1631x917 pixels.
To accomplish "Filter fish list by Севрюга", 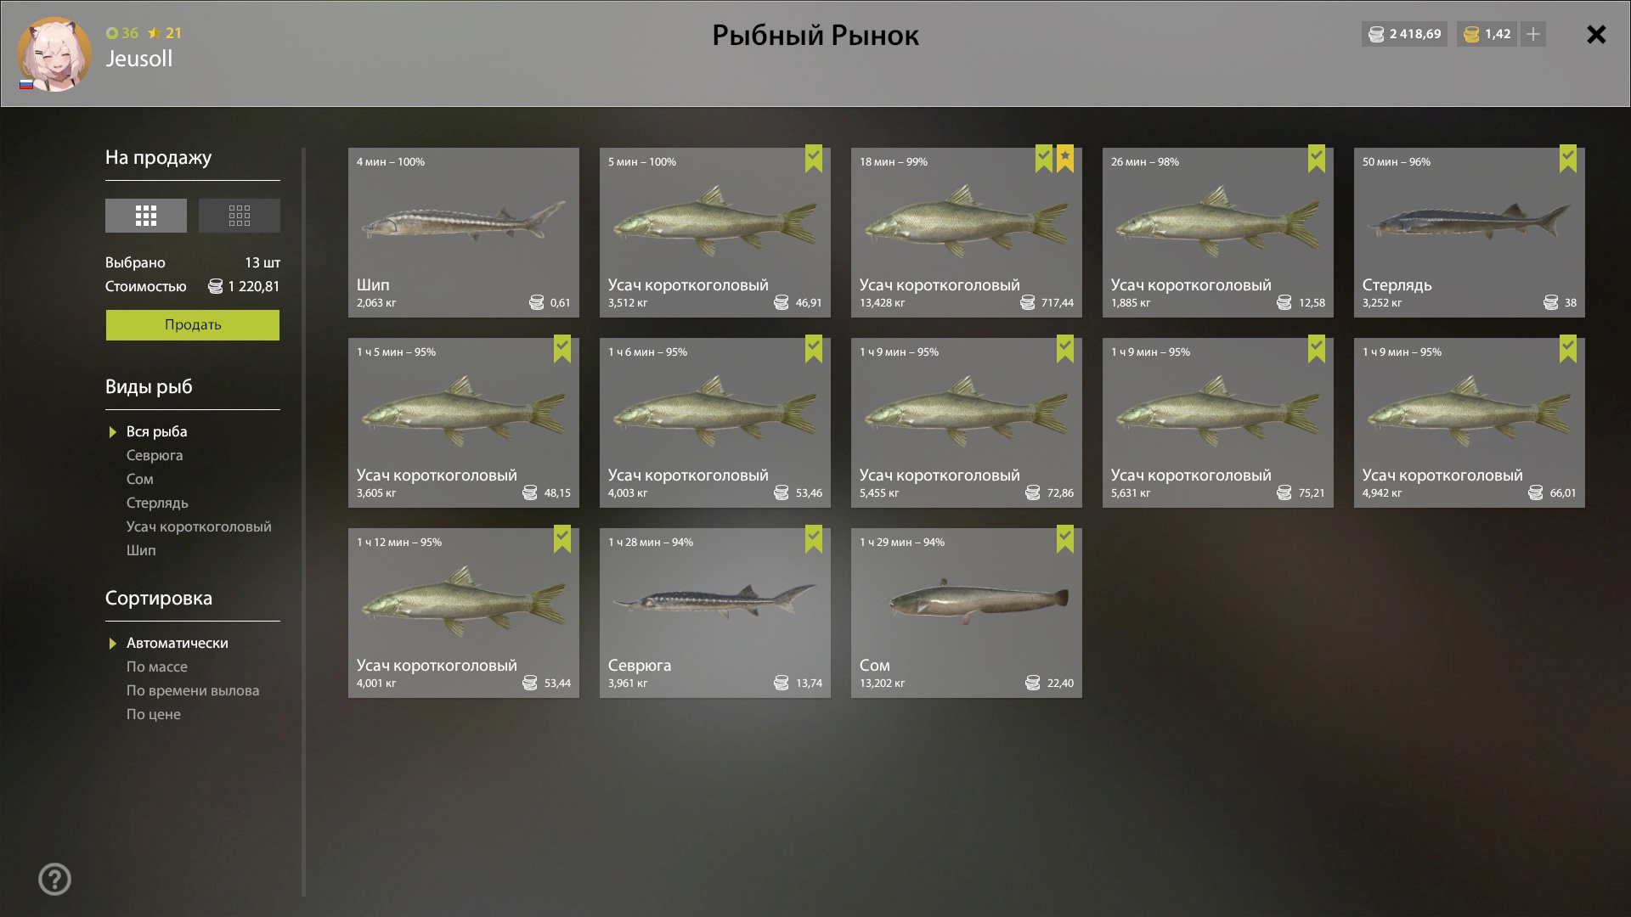I will tap(155, 455).
